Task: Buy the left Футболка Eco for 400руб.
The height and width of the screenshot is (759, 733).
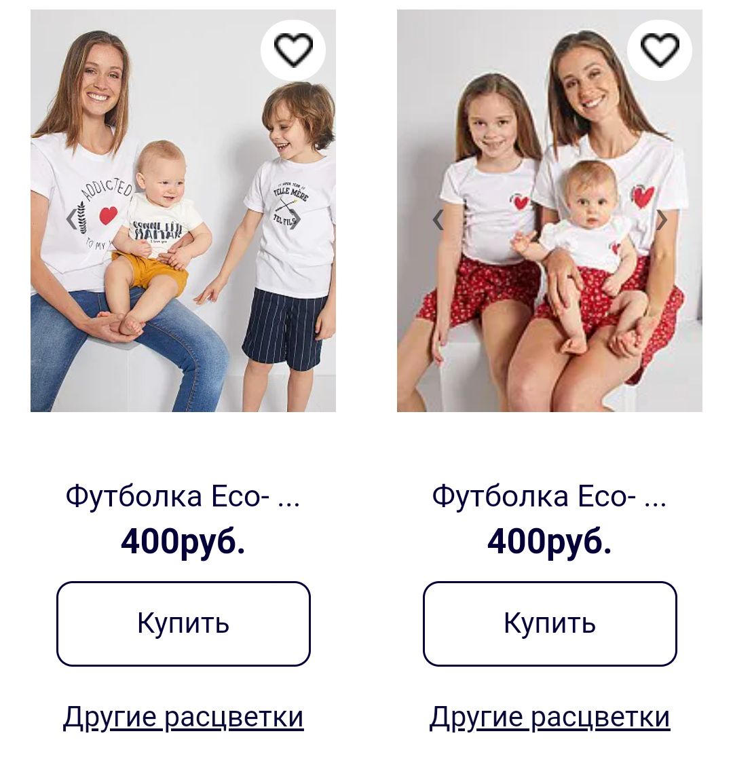Action: click(x=183, y=623)
